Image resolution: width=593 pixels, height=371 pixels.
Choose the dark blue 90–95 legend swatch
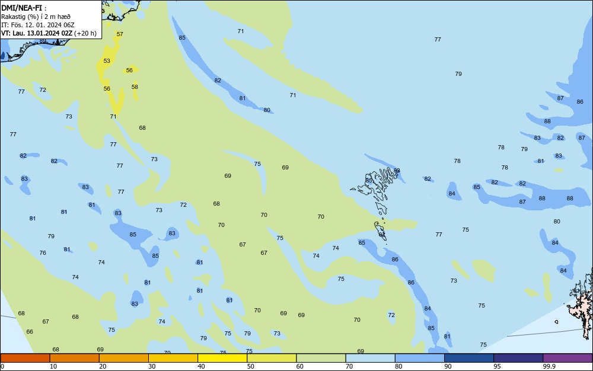469,358
